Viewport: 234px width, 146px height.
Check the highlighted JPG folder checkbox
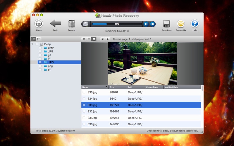(x=40, y=62)
